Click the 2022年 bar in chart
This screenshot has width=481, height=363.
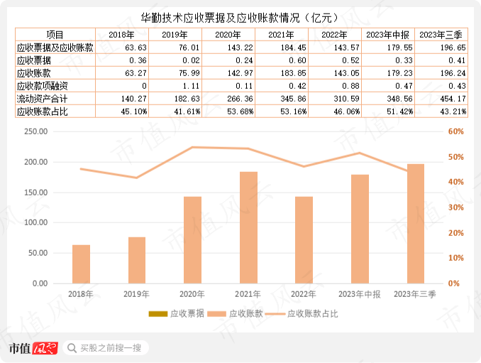304,240
